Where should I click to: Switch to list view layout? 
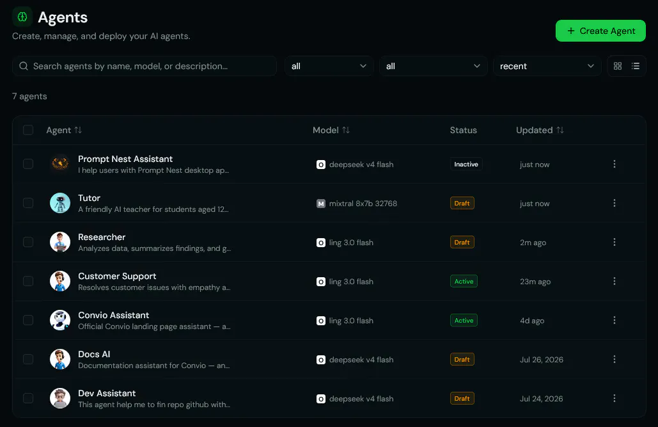tap(636, 66)
